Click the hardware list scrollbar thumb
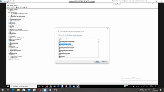Screen dimensions: 164x92 [x=98, y=42]
